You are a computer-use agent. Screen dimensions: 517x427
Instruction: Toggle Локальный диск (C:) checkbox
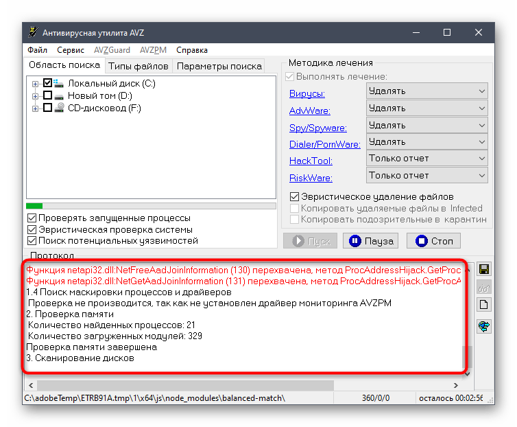pos(47,83)
